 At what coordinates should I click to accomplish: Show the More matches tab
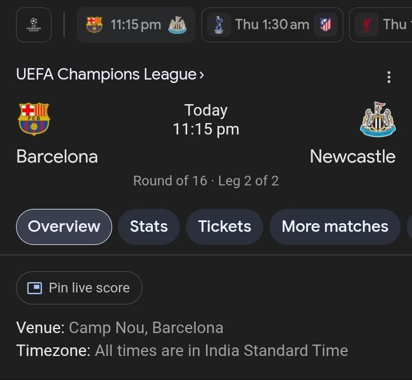point(335,227)
